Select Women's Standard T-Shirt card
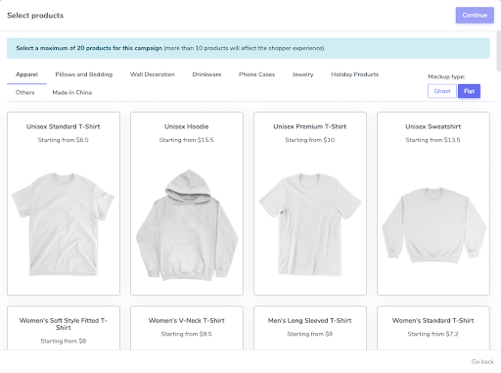 click(x=433, y=328)
